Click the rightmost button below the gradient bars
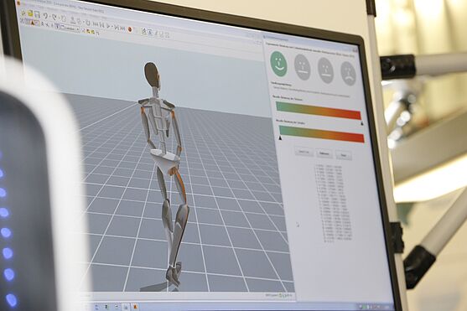Viewport: 467px width, 311px height. (x=344, y=156)
